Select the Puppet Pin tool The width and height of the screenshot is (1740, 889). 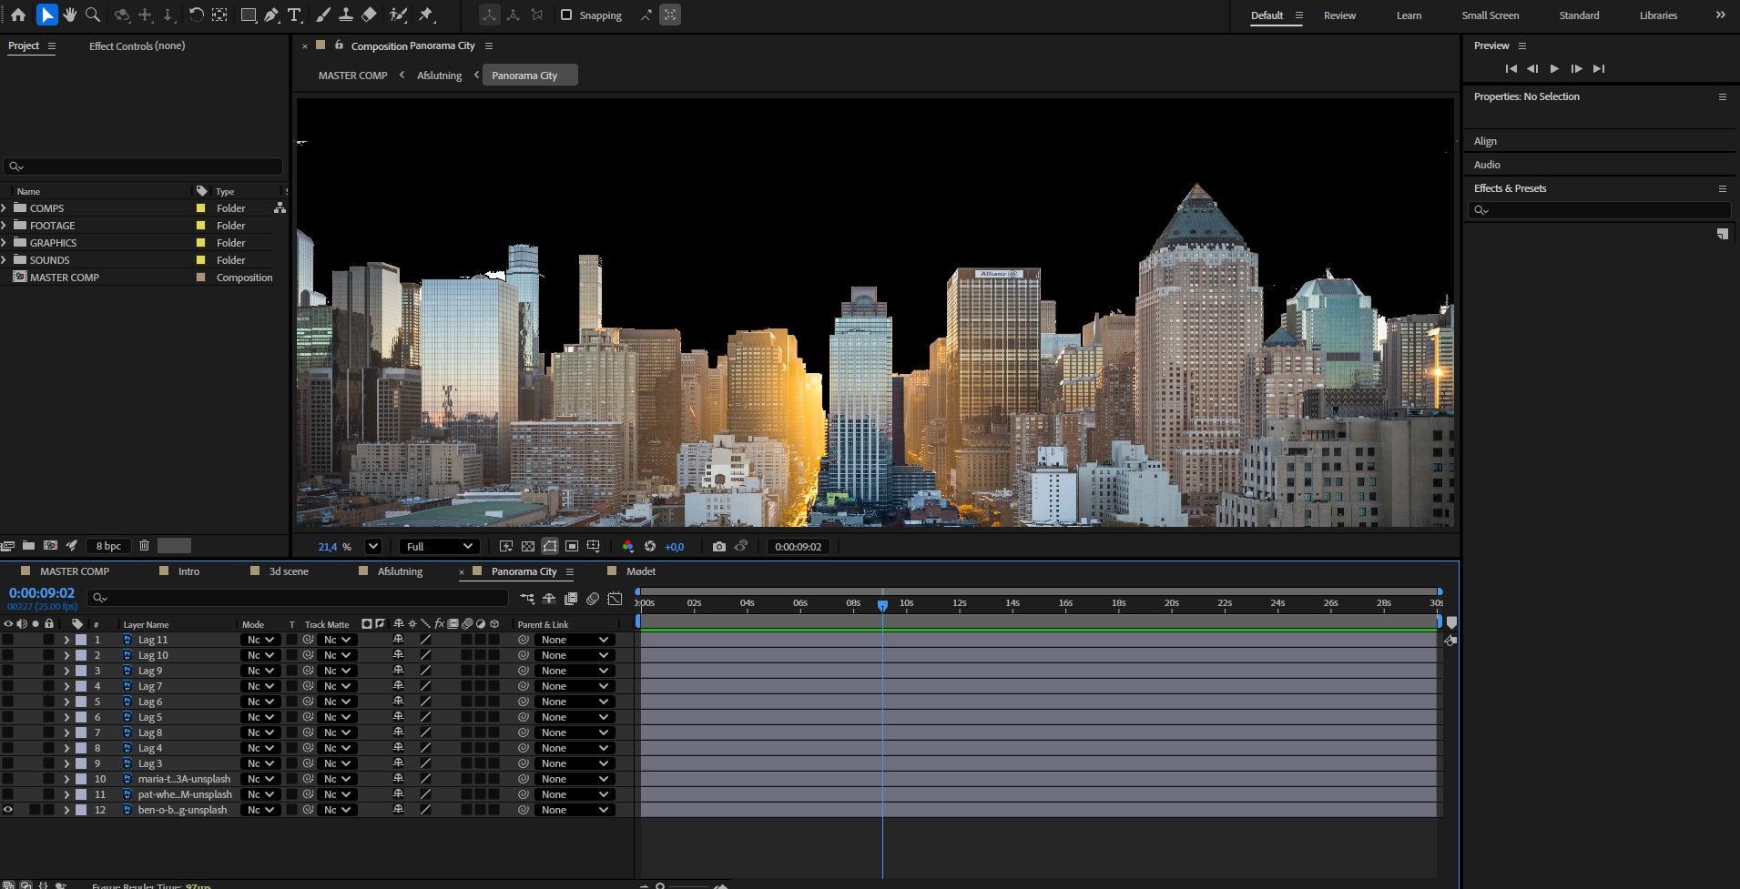coord(425,15)
